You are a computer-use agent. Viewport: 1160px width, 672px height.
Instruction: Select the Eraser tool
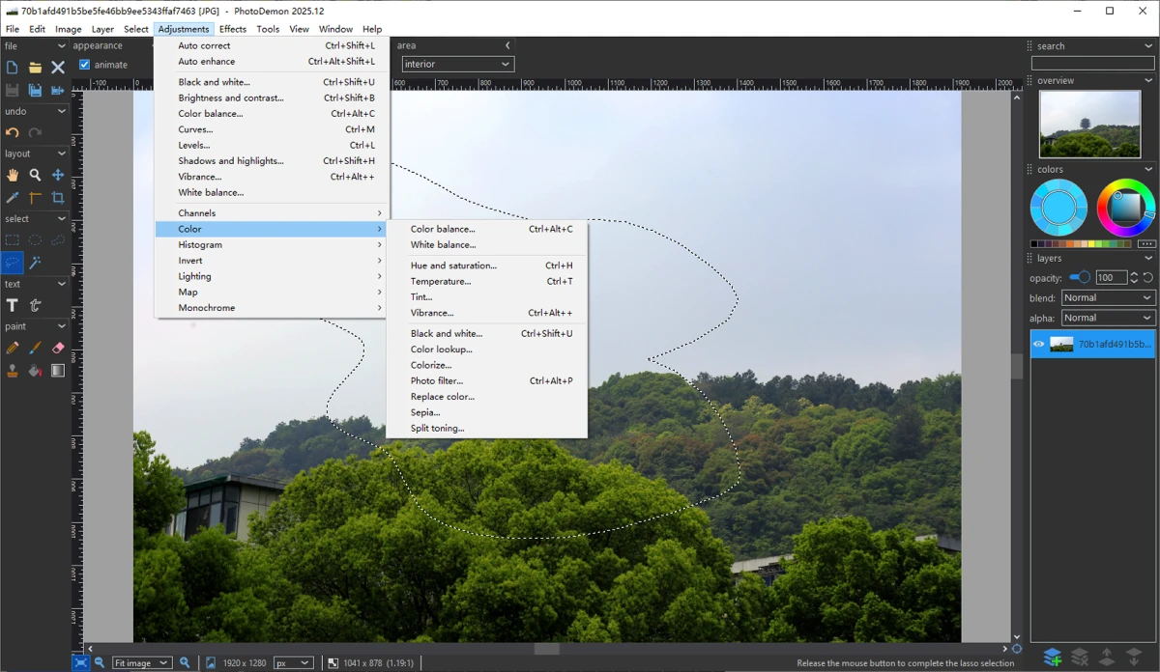point(58,348)
